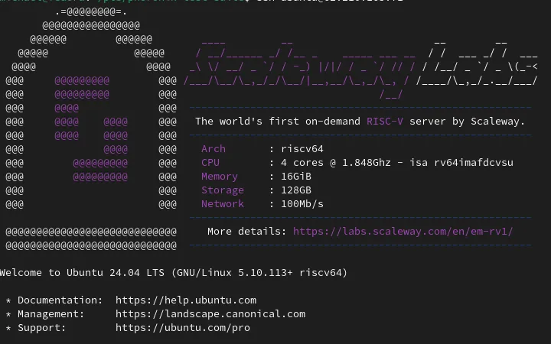Click the '16GiB' memory value

pyautogui.click(x=296, y=177)
